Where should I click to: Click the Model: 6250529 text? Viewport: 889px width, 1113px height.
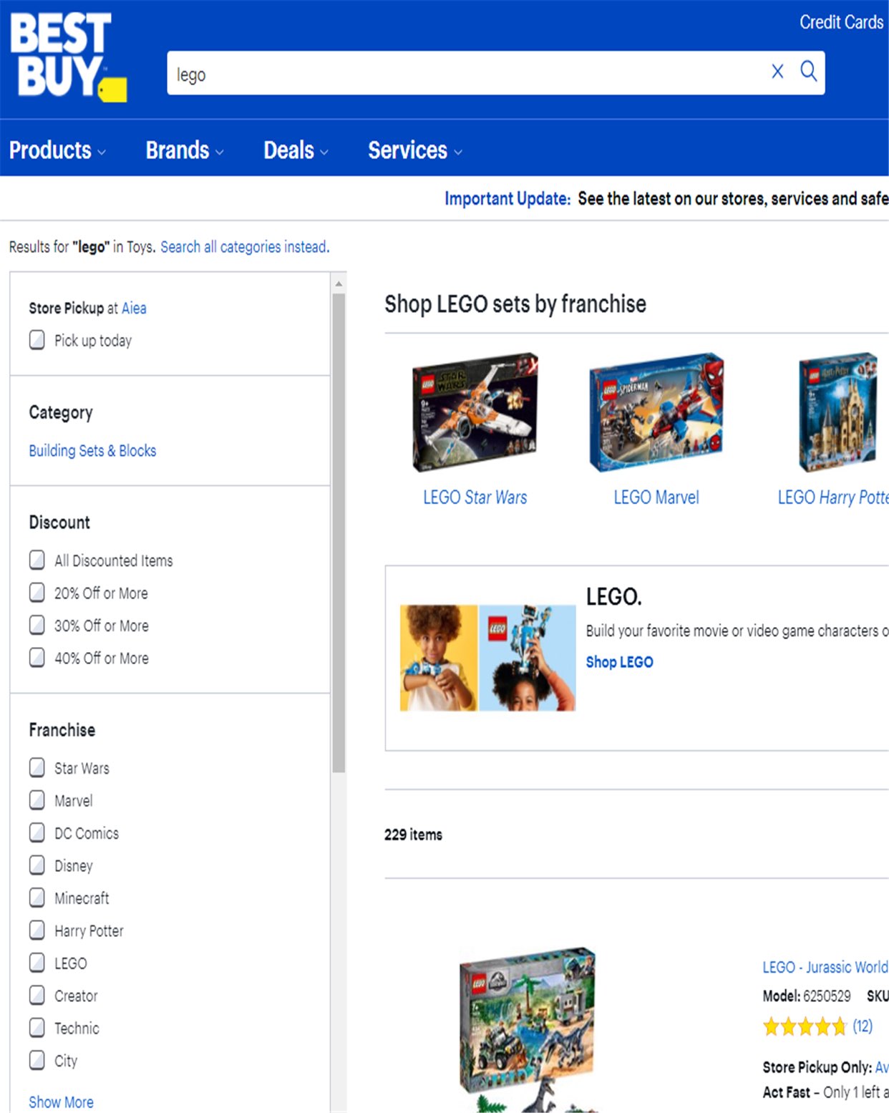click(807, 996)
